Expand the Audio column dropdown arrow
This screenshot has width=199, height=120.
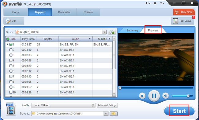tap(90, 39)
